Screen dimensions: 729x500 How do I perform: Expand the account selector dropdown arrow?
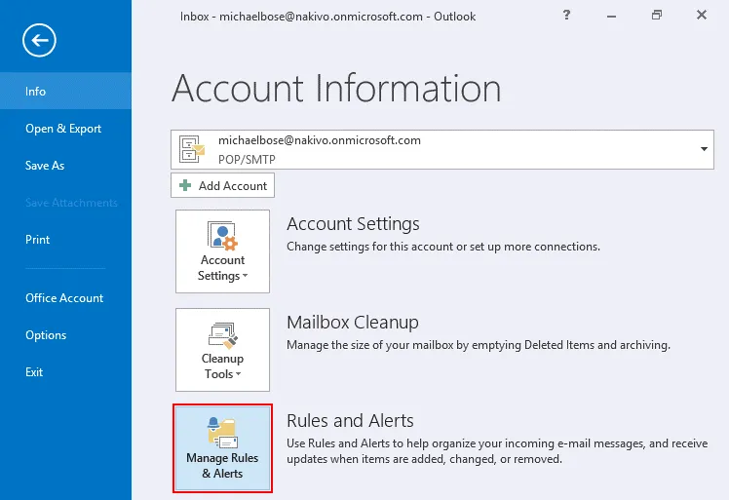(x=704, y=149)
